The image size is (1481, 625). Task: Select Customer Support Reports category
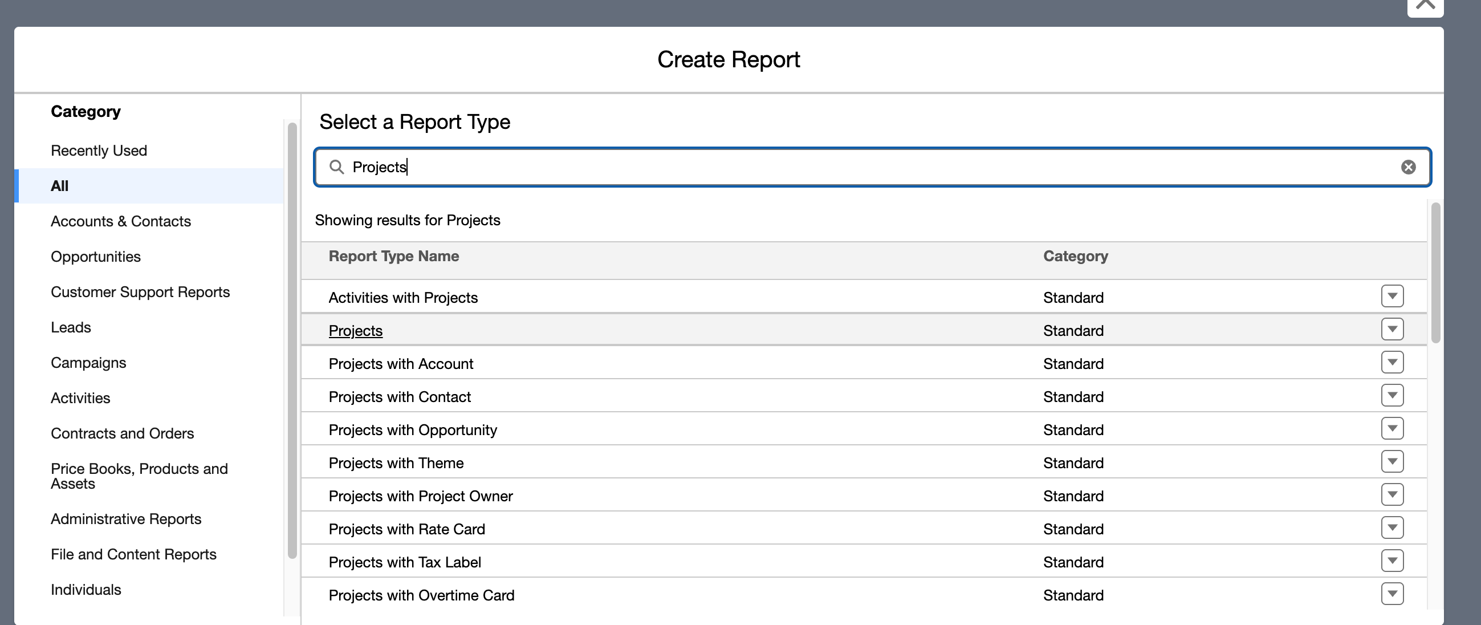(x=140, y=292)
